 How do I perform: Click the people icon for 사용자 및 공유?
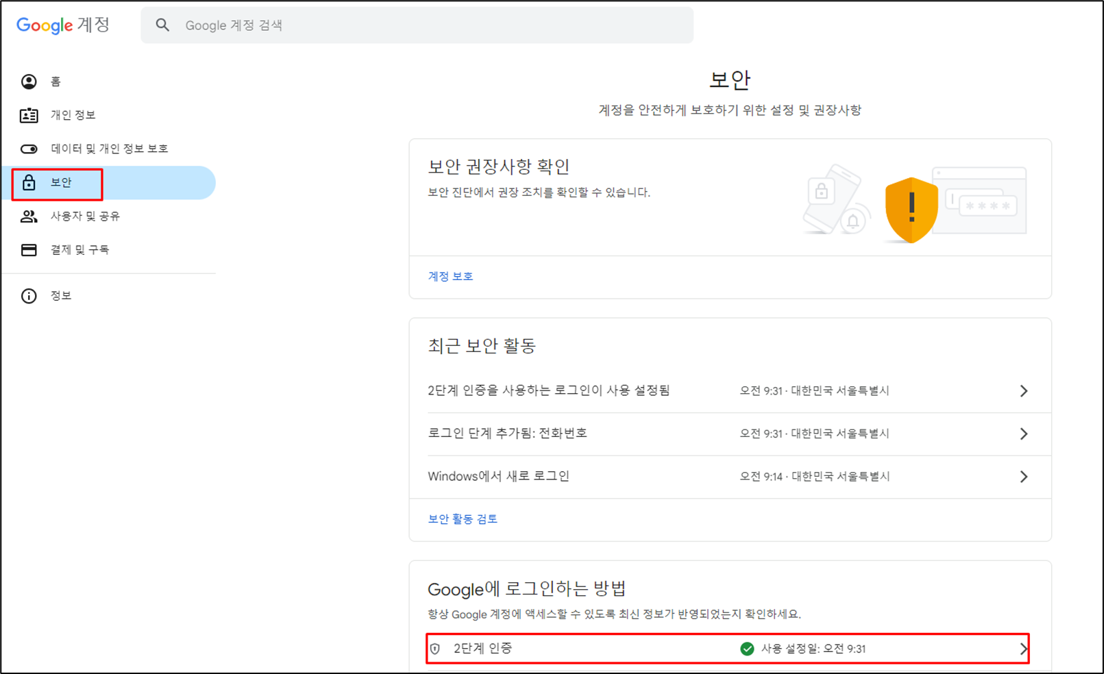pos(29,216)
